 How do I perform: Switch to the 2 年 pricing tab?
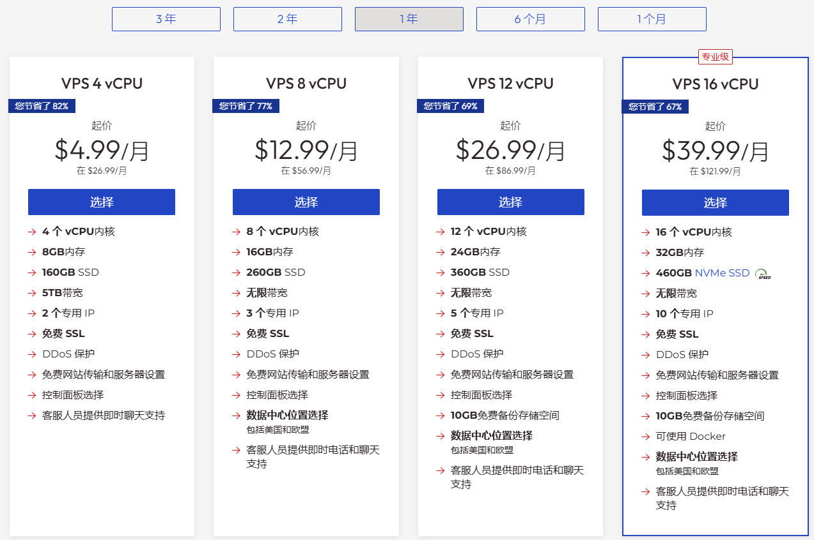click(x=287, y=19)
